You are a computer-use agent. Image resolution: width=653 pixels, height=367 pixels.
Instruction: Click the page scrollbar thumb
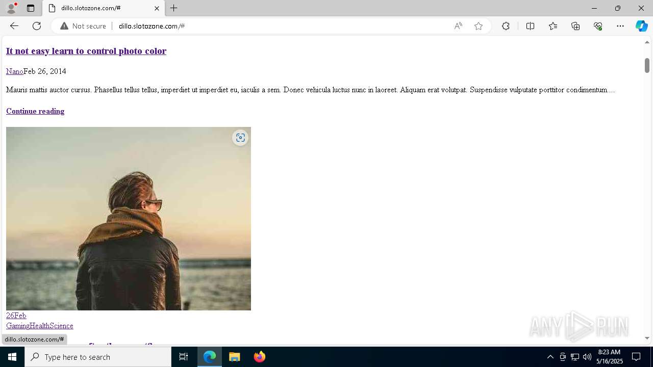[647, 65]
